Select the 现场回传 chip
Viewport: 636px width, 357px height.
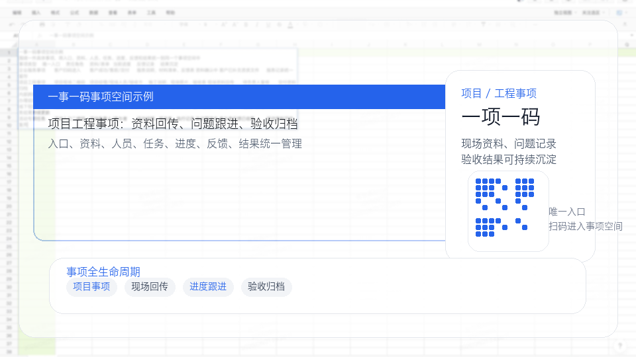tap(150, 287)
